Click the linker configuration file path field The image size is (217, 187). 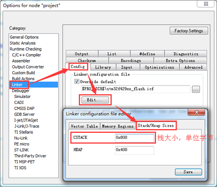tap(135, 89)
